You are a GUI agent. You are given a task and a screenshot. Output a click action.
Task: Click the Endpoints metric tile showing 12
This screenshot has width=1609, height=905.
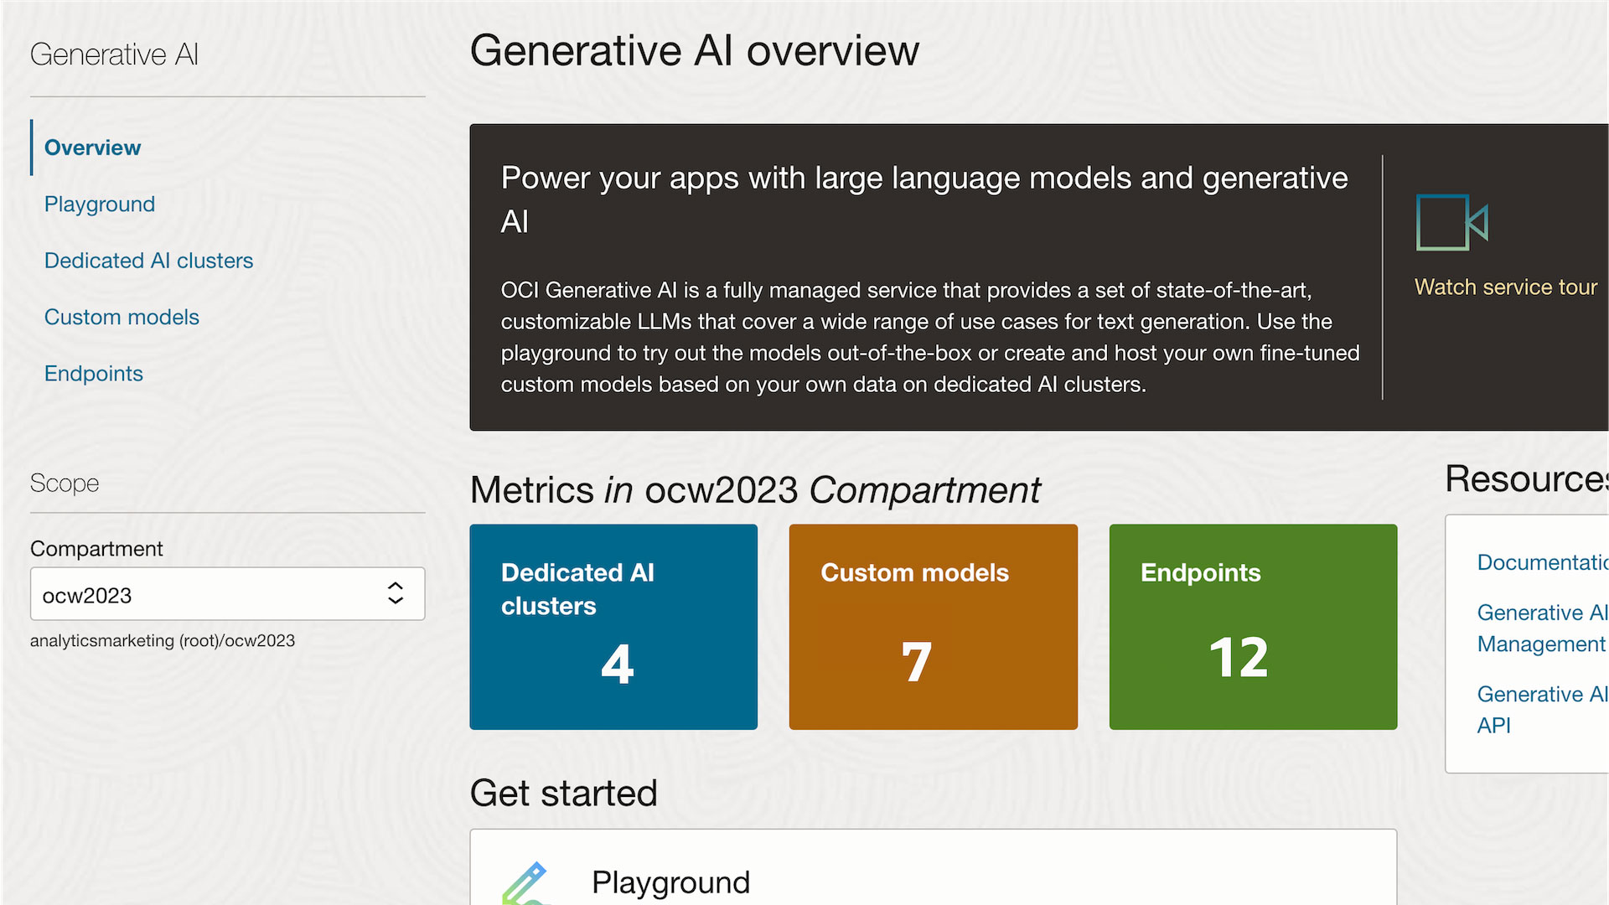tap(1252, 627)
